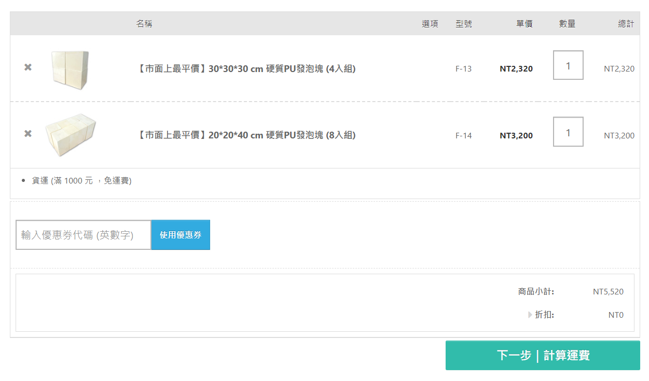Remove the 30*30*30 cm PU foam item
This screenshot has width=649, height=381.
pos(28,67)
